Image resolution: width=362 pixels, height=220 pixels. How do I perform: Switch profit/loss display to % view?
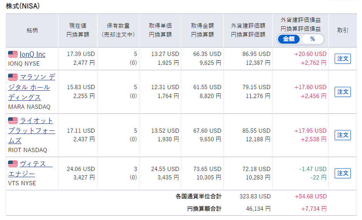312,39
